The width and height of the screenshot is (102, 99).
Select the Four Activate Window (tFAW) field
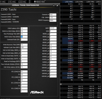pos(24,64)
